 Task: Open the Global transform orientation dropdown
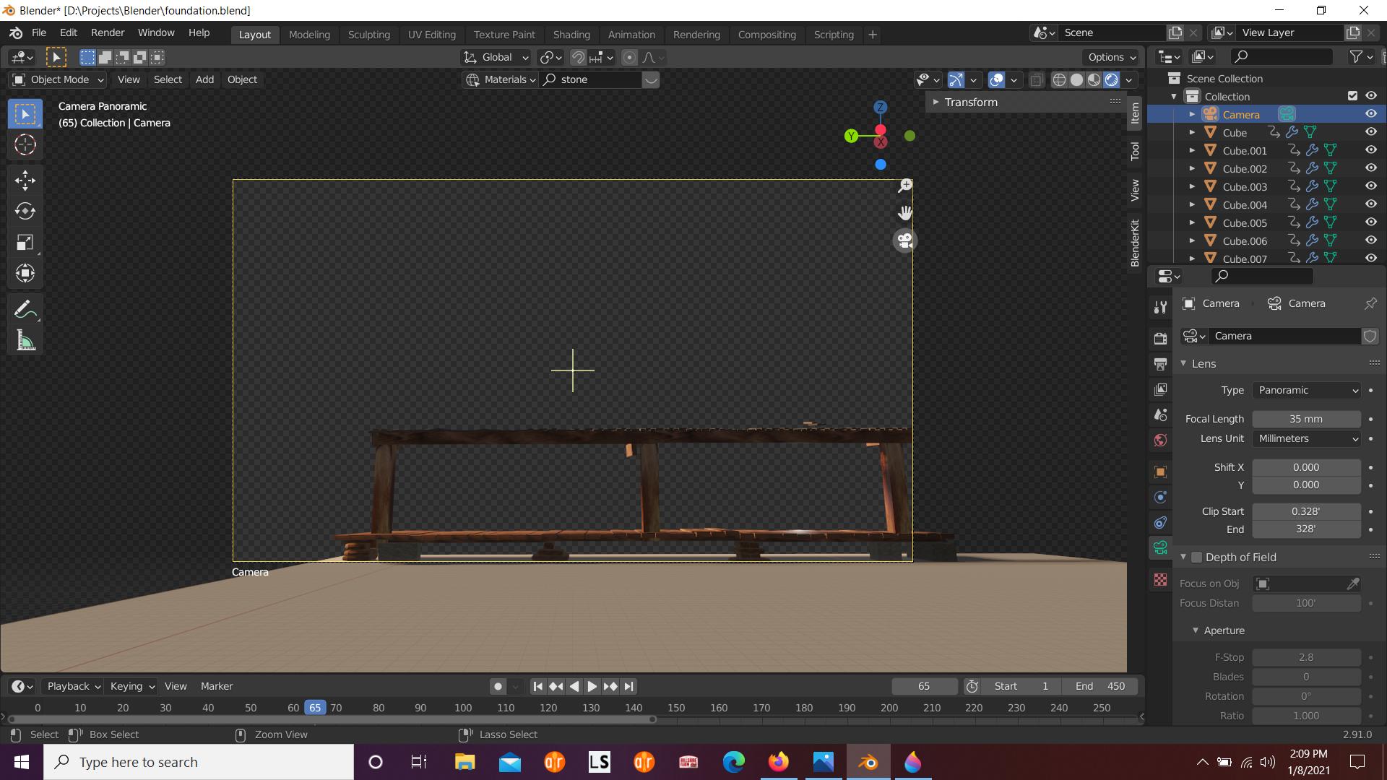(x=496, y=57)
